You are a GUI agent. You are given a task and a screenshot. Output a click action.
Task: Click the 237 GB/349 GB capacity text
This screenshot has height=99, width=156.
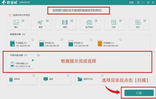(x=81, y=46)
